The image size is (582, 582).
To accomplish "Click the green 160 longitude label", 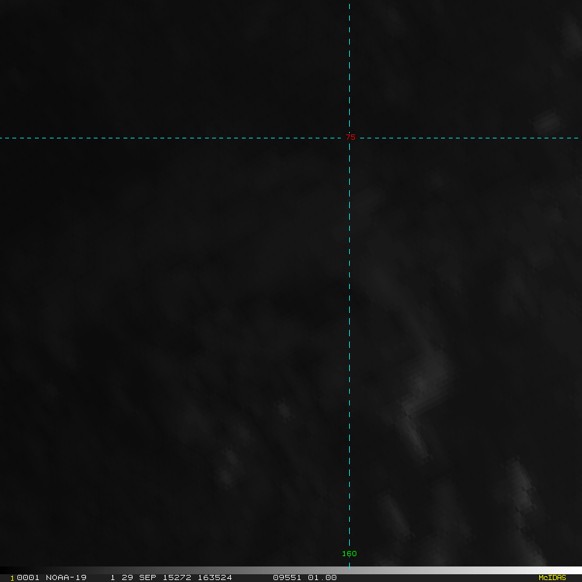I will [349, 554].
